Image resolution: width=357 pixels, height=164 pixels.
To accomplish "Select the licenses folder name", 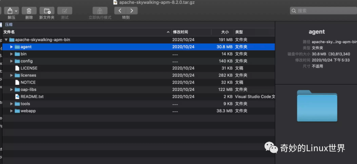I will 28,75.
